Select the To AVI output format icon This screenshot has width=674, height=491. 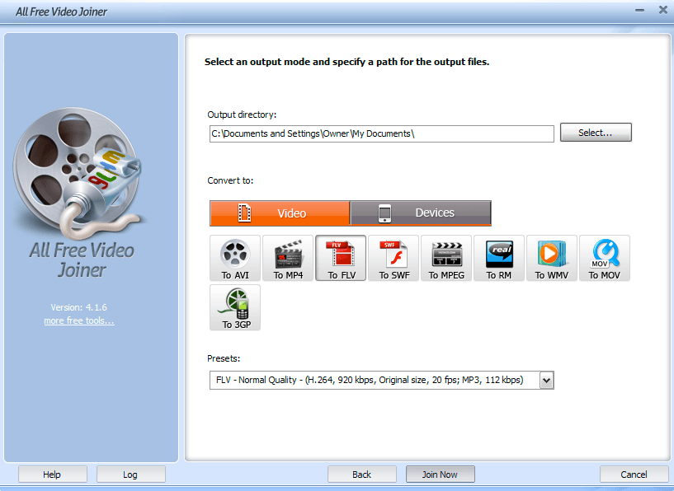pyautogui.click(x=234, y=258)
